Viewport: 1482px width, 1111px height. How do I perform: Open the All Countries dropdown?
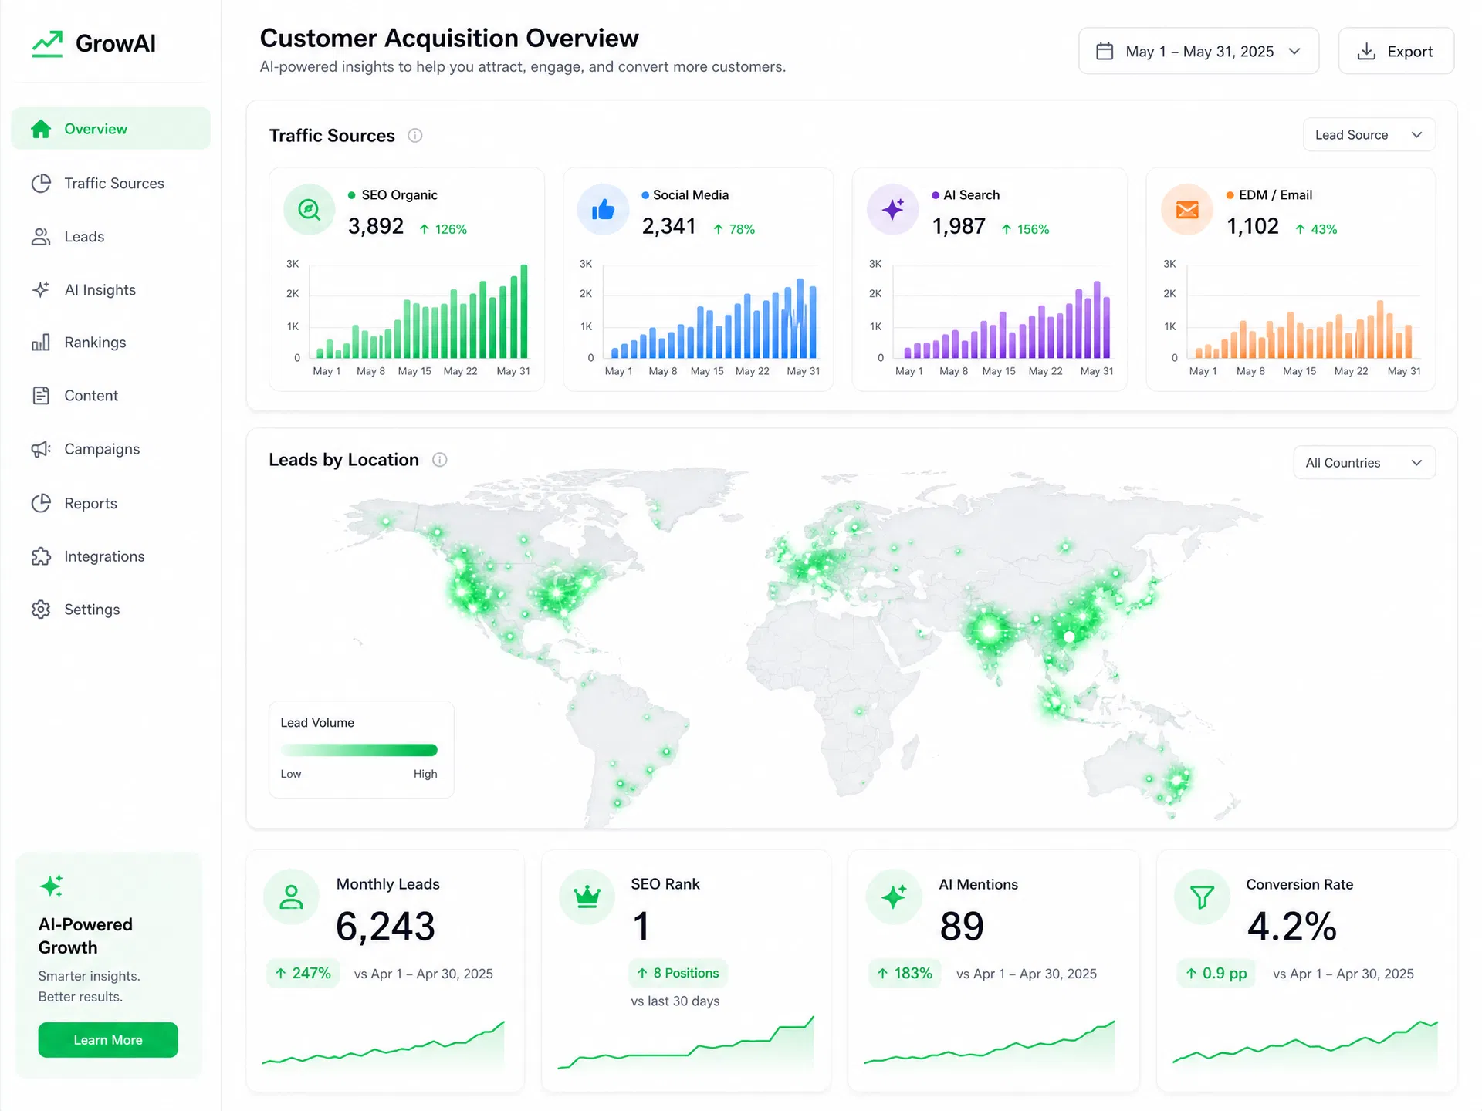(1365, 463)
